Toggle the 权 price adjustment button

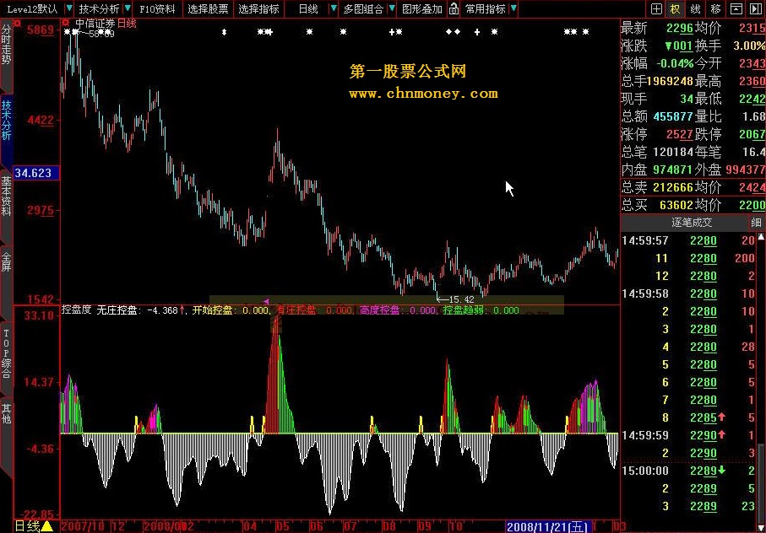point(675,8)
